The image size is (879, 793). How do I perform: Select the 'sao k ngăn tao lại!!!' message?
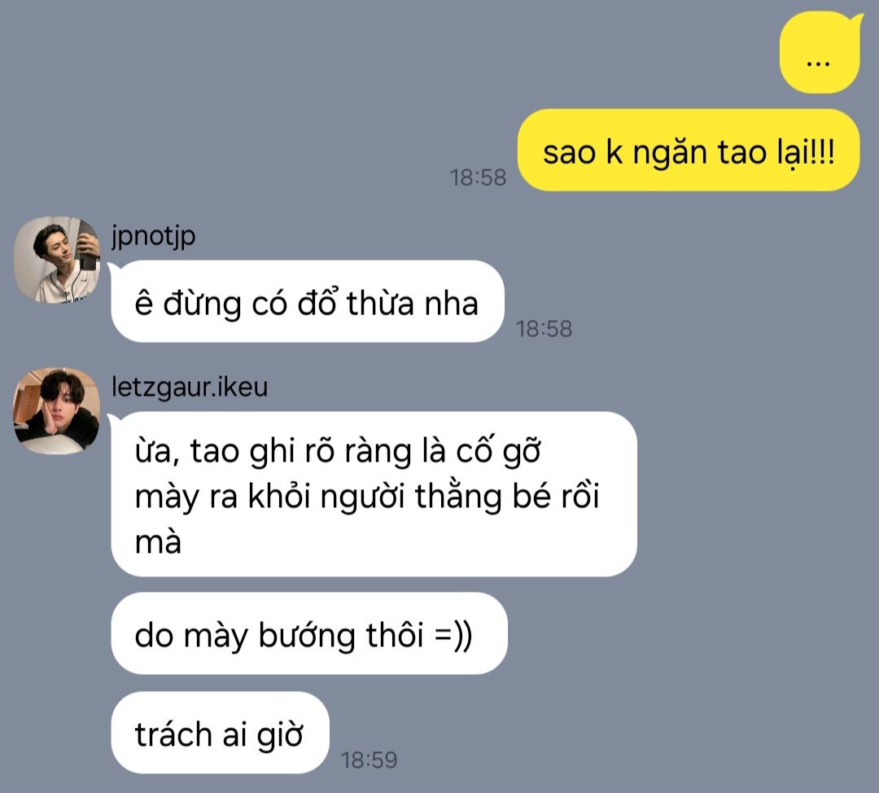click(x=689, y=151)
